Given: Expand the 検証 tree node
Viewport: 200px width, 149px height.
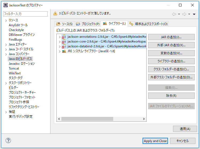Looking at the screenshot, I should point(6,112).
